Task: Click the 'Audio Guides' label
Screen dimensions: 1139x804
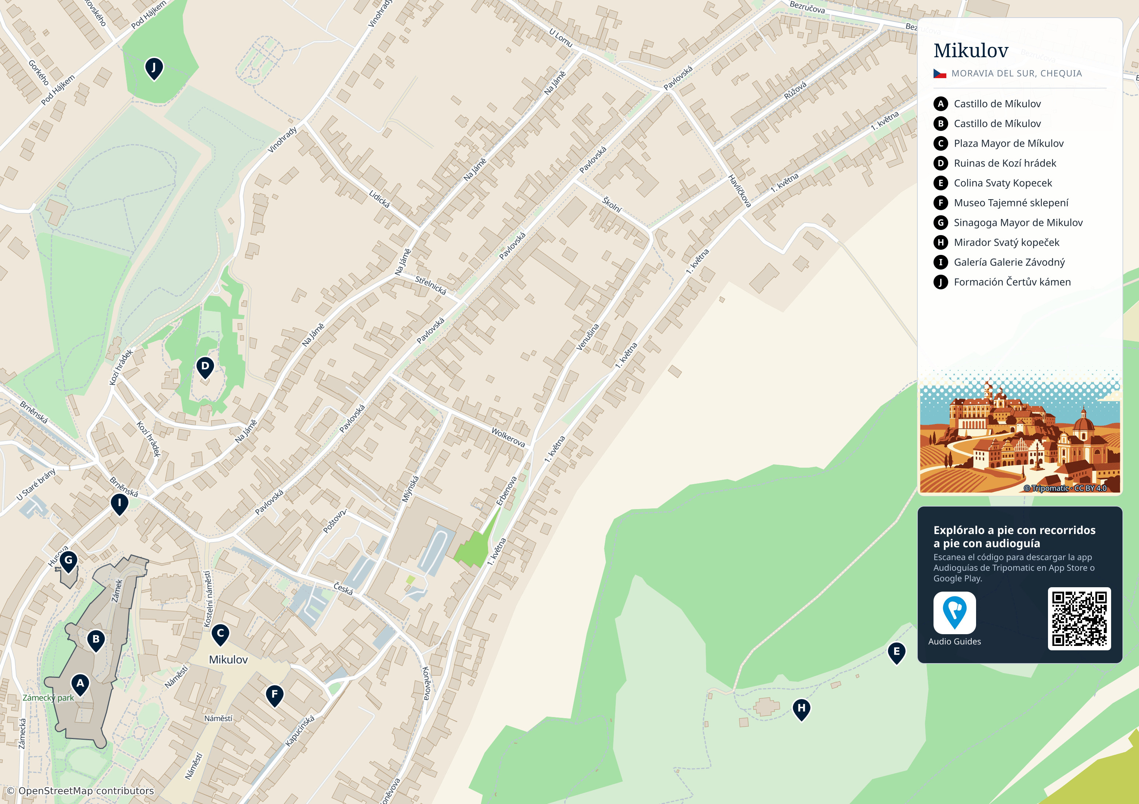Action: pos(954,641)
